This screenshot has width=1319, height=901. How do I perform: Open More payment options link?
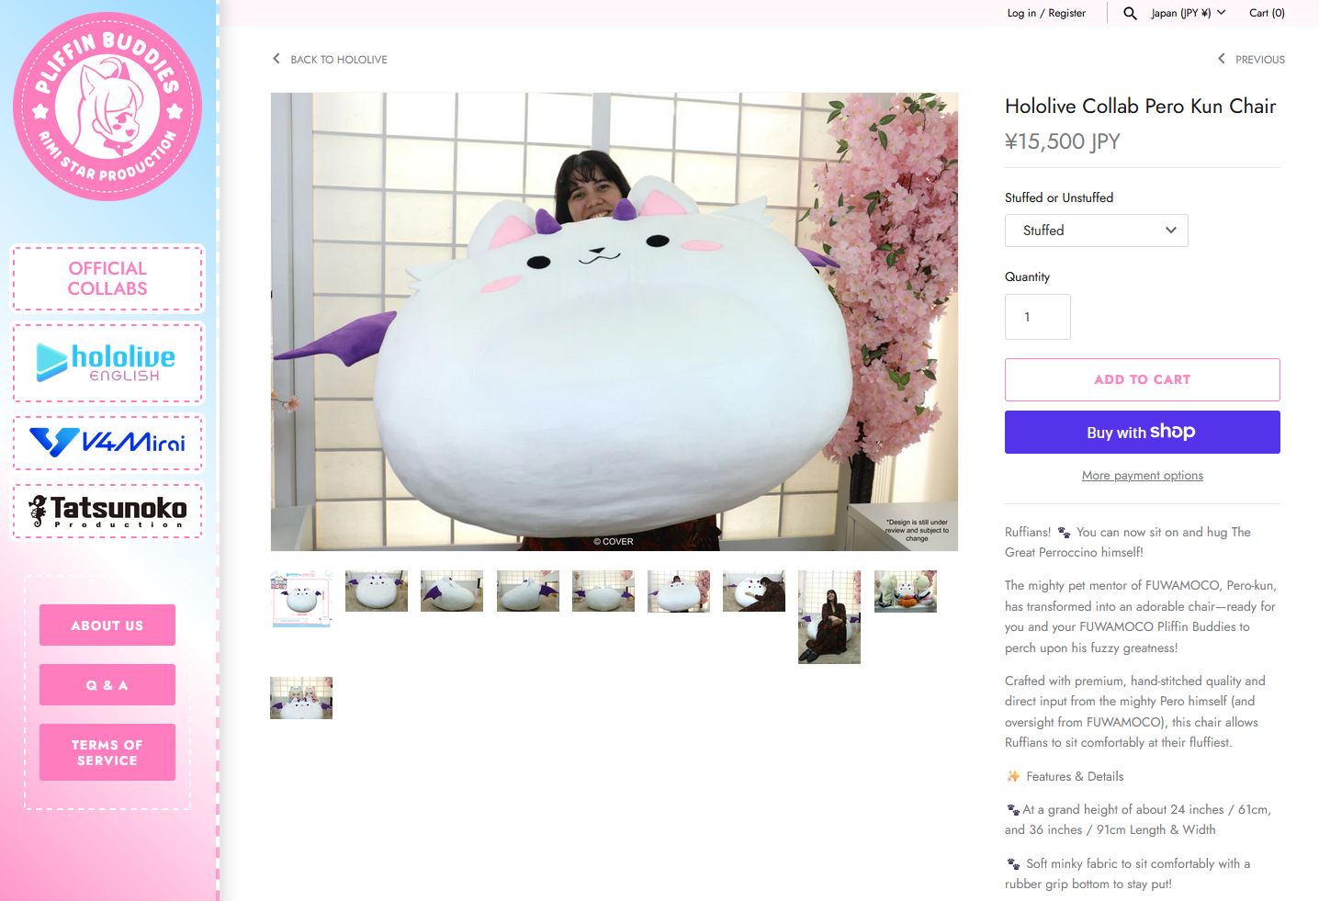1142,476
